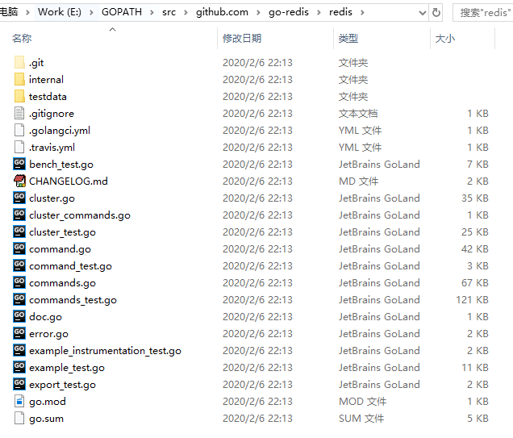The height and width of the screenshot is (438, 513).
Task: Select the commands_test.go file name
Action: click(x=73, y=300)
